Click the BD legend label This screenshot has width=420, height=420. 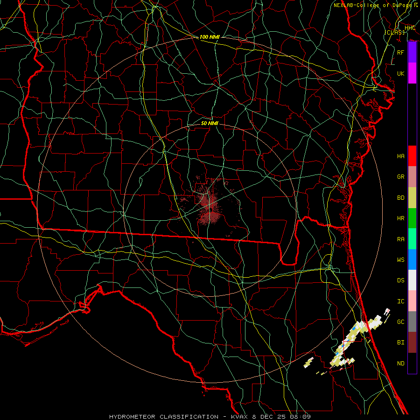pos(400,198)
